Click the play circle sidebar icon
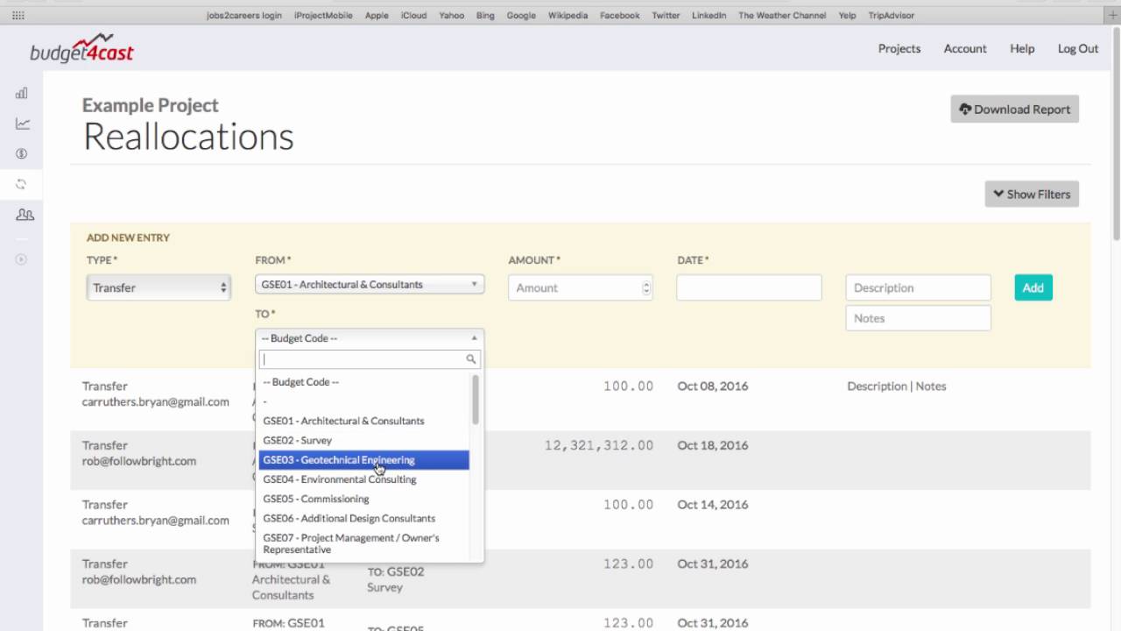Screen dimensions: 1121x631 click(x=22, y=259)
